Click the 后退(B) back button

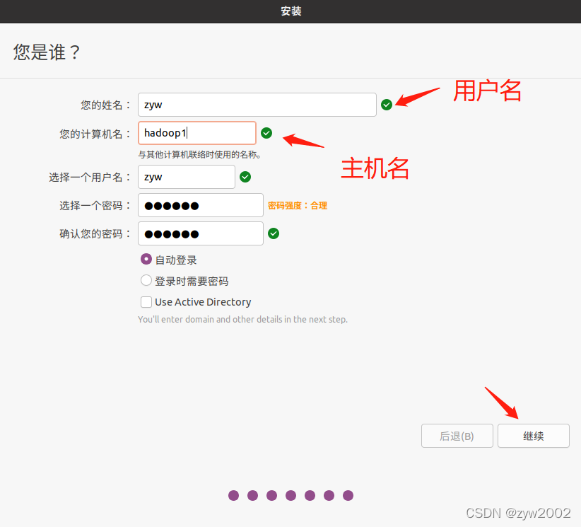point(457,436)
